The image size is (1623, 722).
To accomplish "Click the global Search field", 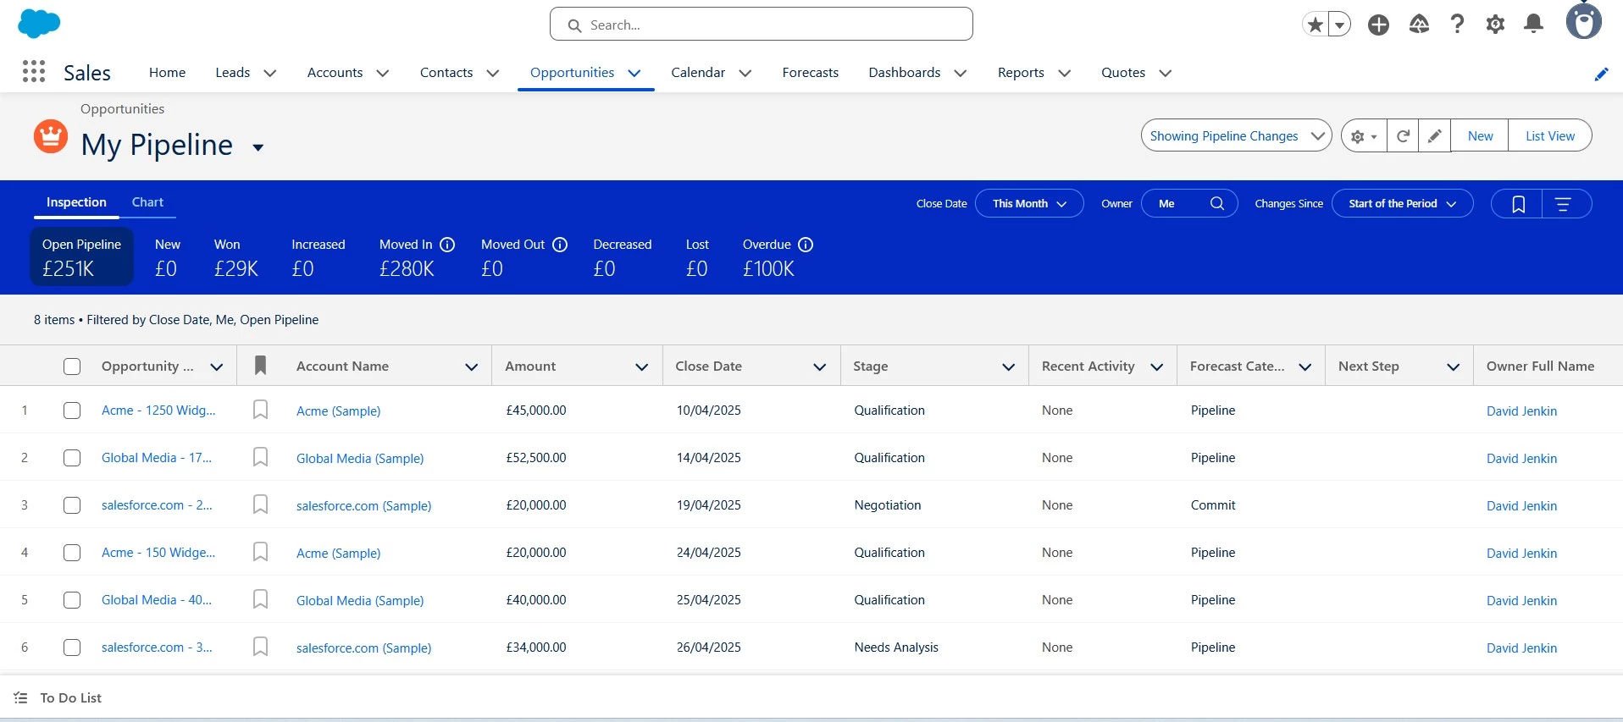I will tap(761, 25).
